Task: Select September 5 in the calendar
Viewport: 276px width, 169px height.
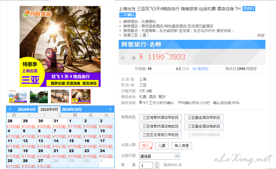Action: click(x=29, y=133)
